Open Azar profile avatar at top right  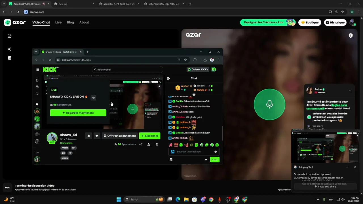coord(352,22)
